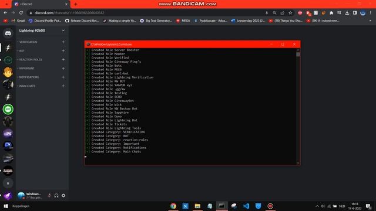Open taskbar volume control

pyautogui.click(x=323, y=206)
